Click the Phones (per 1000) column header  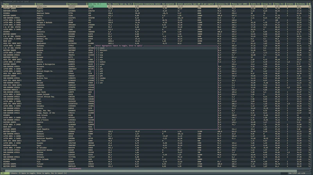click(239, 4)
